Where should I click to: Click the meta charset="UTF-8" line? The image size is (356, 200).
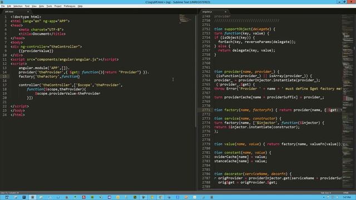pos(41,29)
